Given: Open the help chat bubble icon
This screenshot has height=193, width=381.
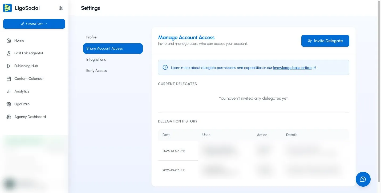Looking at the screenshot, I should click(x=363, y=179).
